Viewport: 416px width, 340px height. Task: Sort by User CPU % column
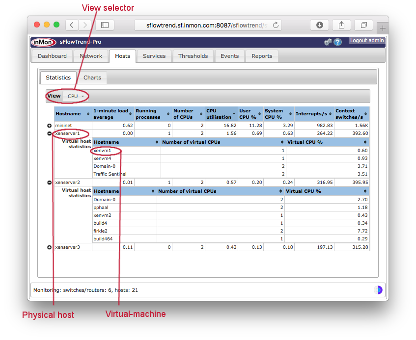click(x=250, y=114)
